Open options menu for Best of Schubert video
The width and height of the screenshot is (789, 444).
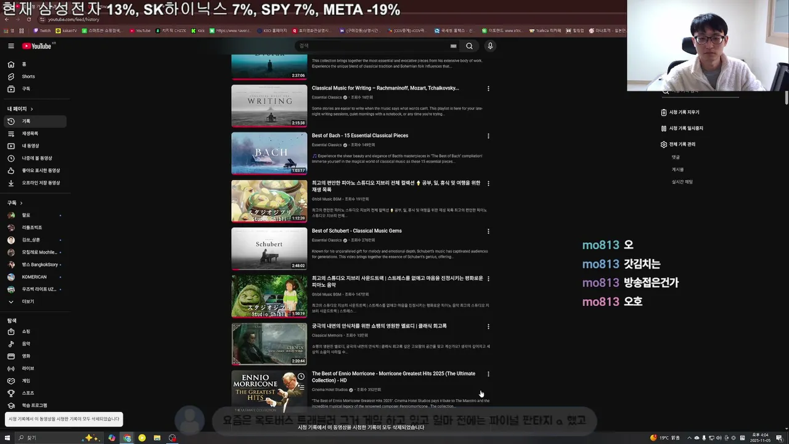[488, 232]
